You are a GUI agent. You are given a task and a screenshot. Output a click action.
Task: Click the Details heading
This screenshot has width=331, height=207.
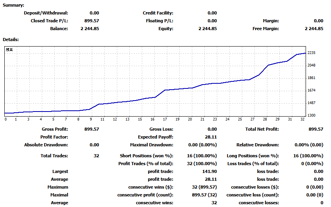click(11, 40)
